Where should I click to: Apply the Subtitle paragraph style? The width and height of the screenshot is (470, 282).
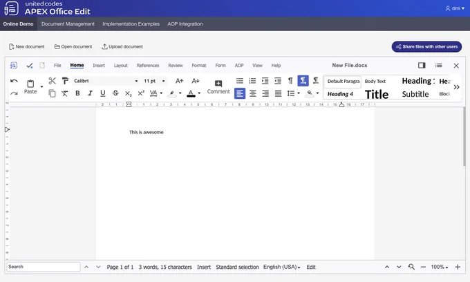point(415,94)
